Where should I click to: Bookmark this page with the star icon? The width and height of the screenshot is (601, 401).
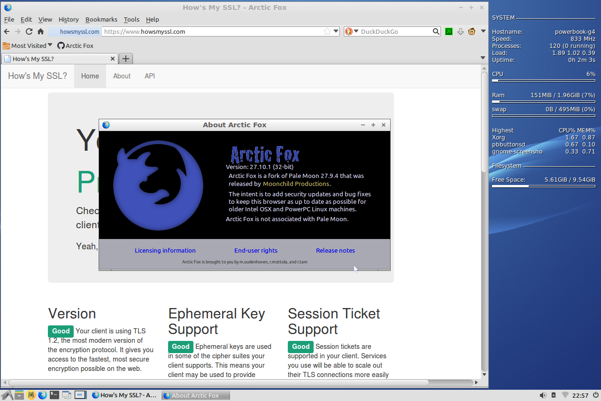327,31
